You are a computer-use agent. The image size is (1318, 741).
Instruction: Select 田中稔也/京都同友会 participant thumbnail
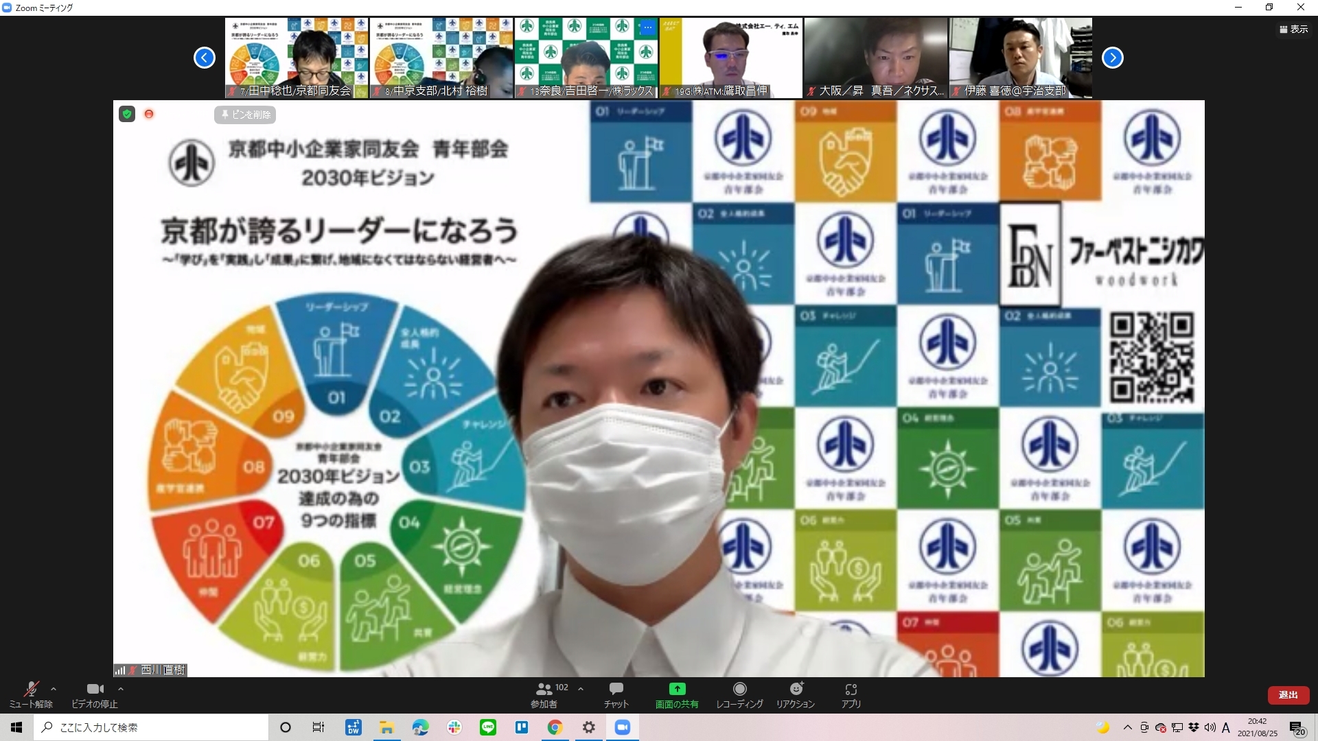[297, 58]
